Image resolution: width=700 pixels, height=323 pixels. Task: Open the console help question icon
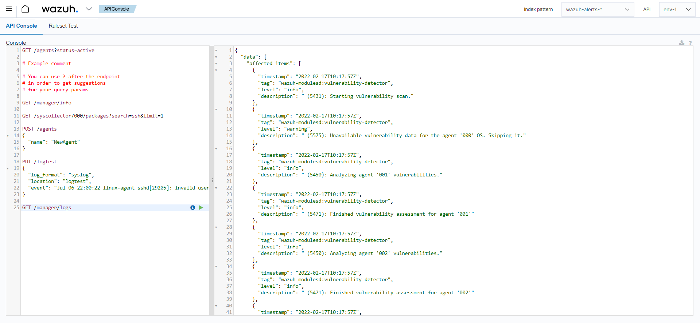[x=690, y=43]
